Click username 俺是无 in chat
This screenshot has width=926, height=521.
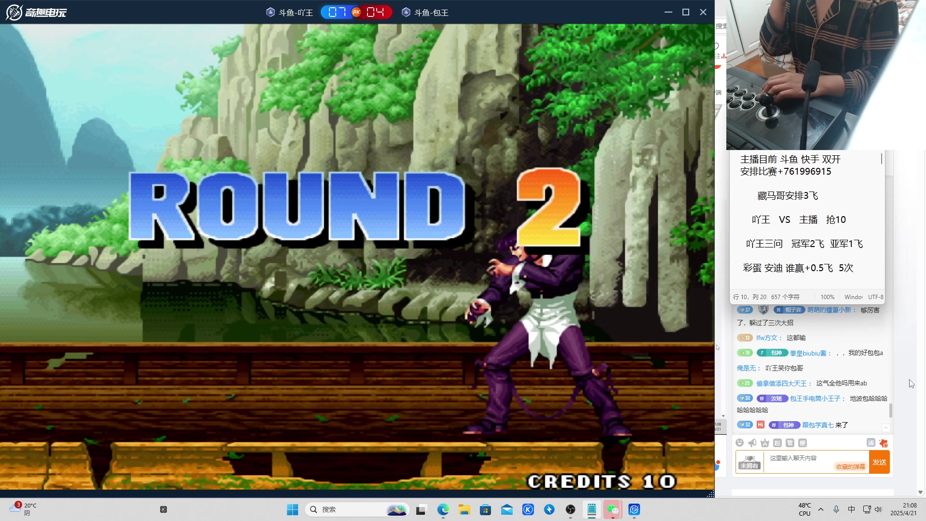coord(746,368)
